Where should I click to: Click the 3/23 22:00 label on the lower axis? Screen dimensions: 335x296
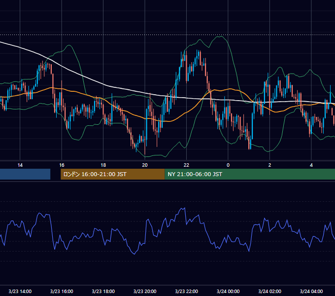(187, 291)
